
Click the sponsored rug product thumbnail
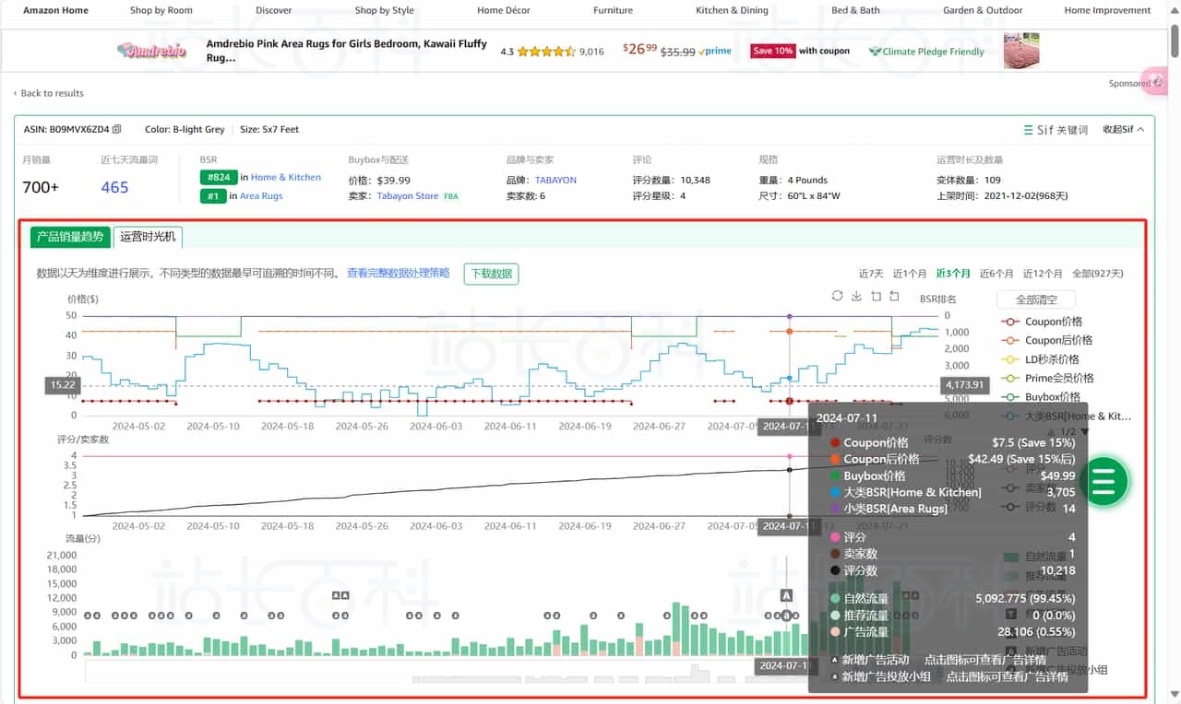(x=1021, y=51)
